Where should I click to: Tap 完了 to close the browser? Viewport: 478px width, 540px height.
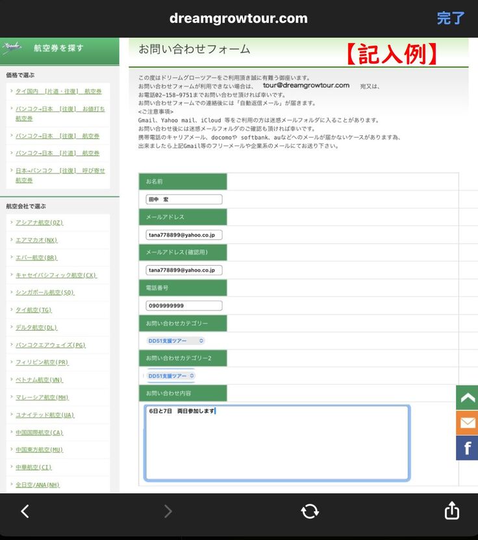450,18
